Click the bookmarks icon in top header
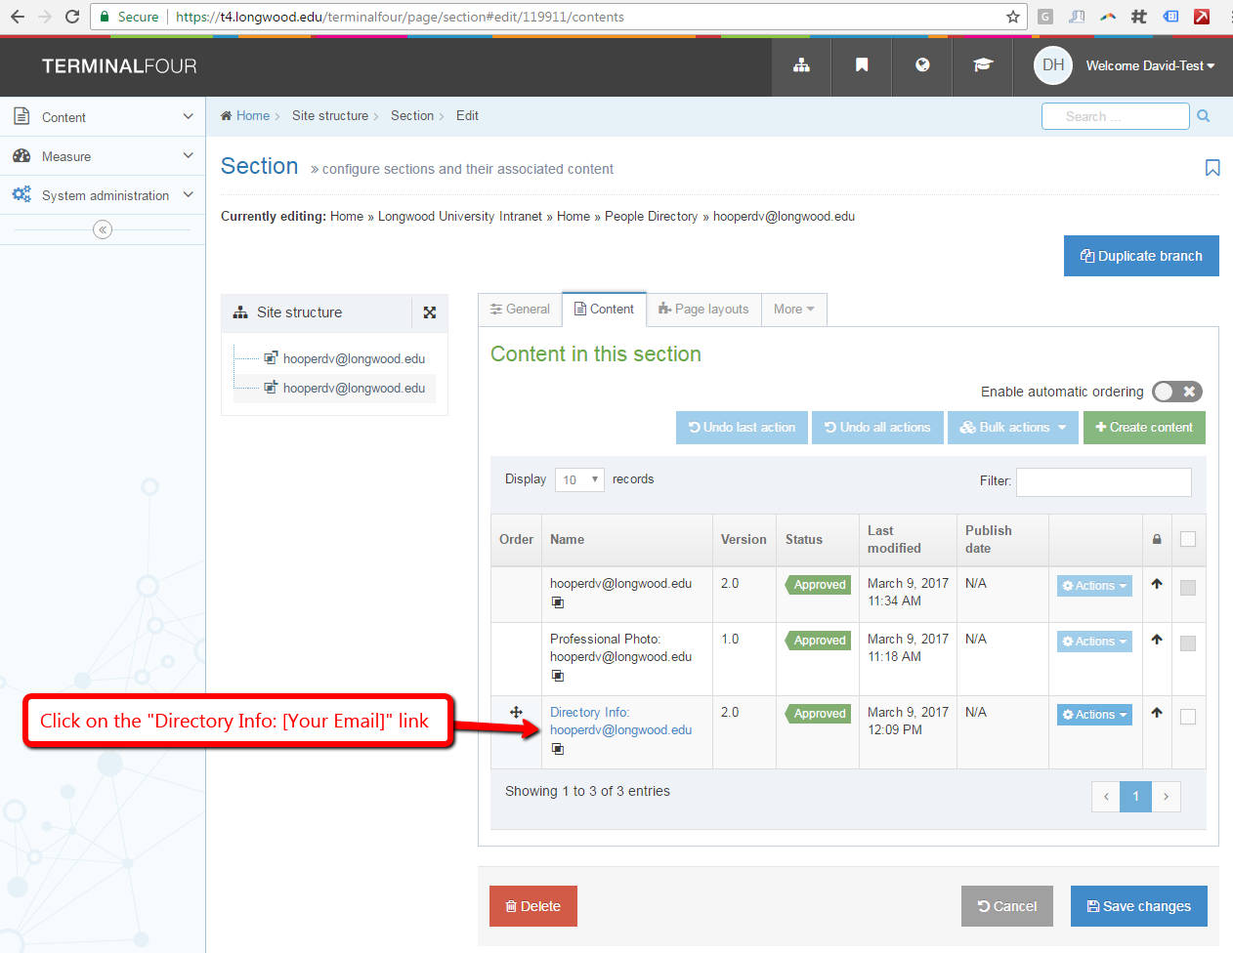Image resolution: width=1233 pixels, height=953 pixels. tap(862, 65)
